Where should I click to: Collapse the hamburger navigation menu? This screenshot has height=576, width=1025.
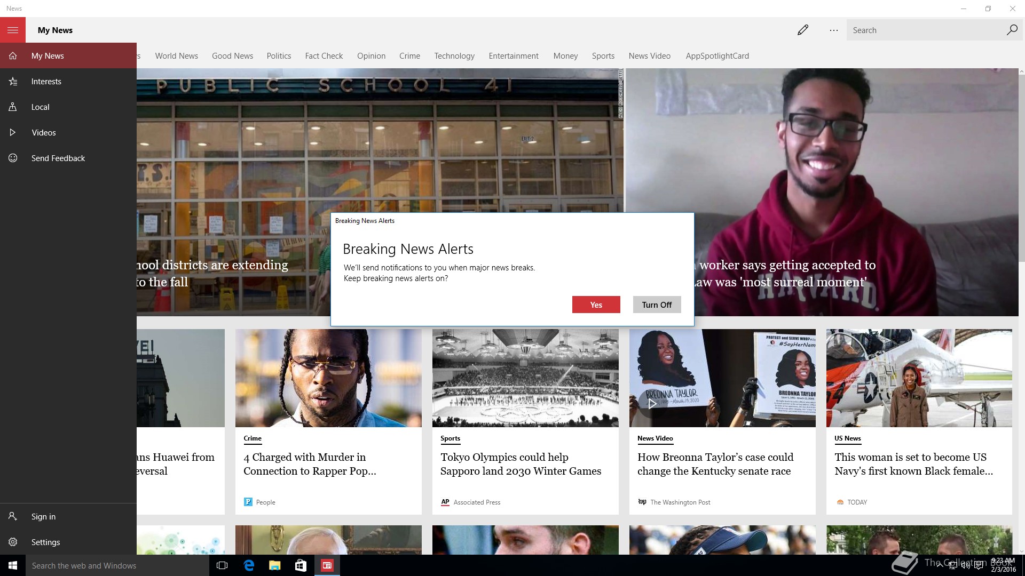coord(13,30)
